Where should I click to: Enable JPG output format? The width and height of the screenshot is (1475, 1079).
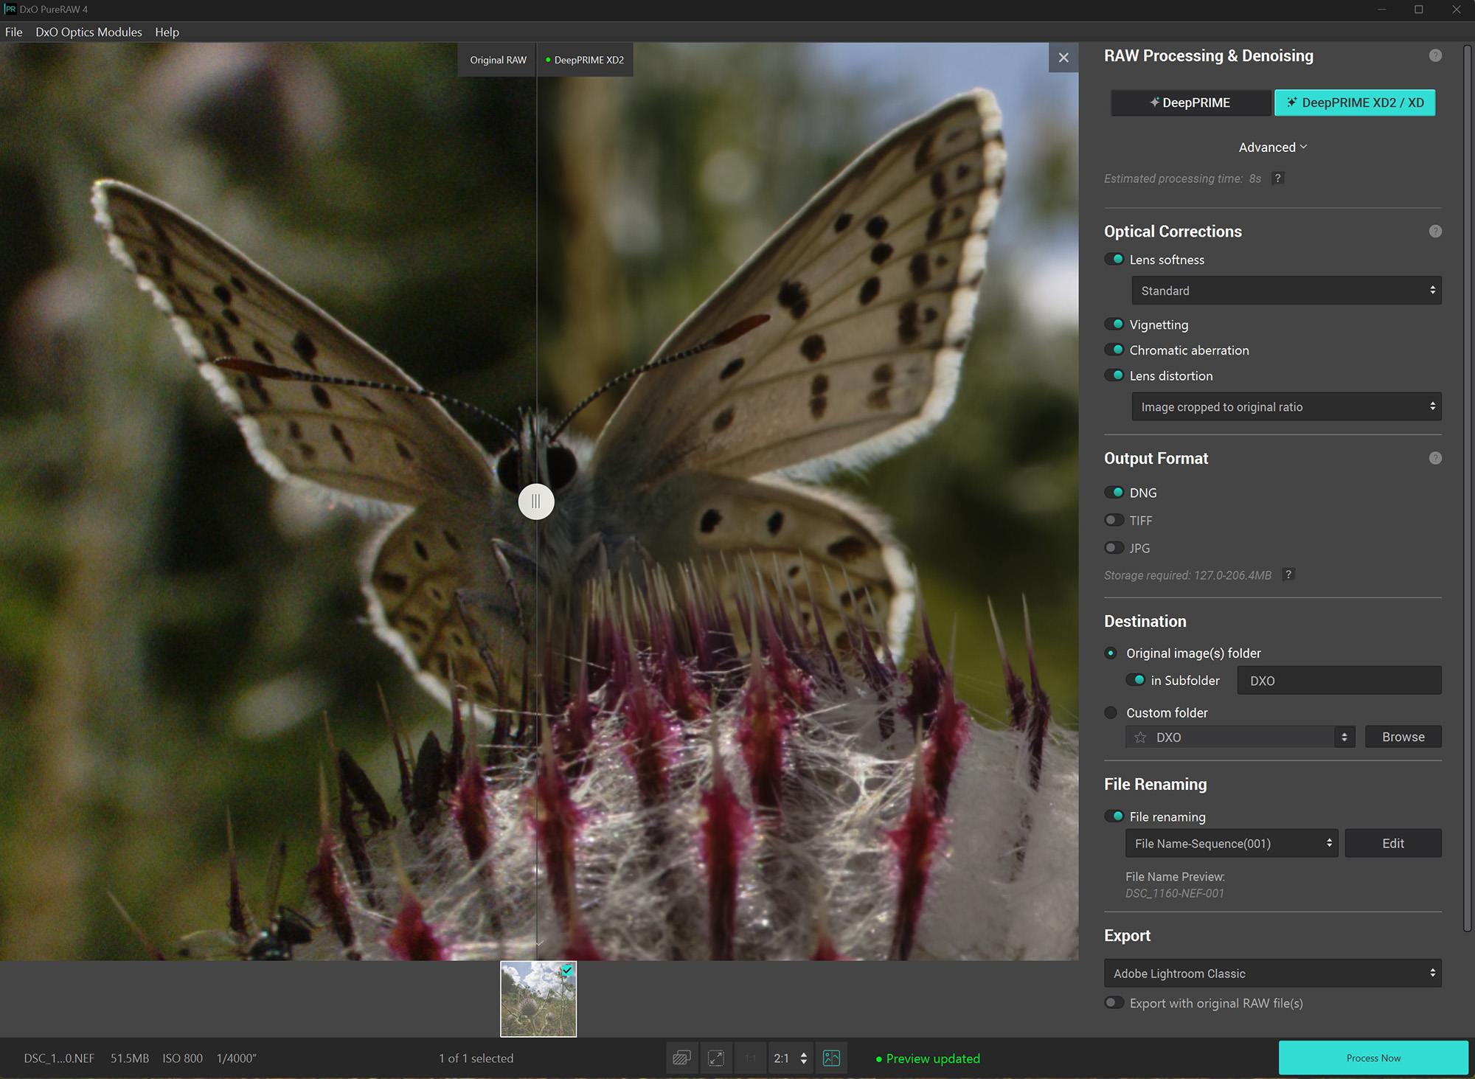tap(1114, 548)
